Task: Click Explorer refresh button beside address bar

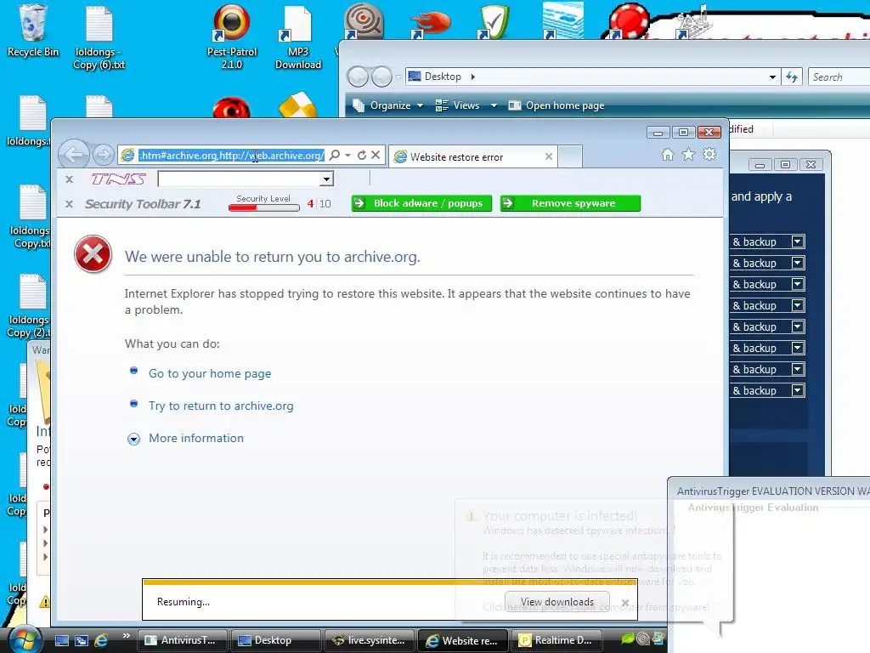Action: click(x=792, y=77)
